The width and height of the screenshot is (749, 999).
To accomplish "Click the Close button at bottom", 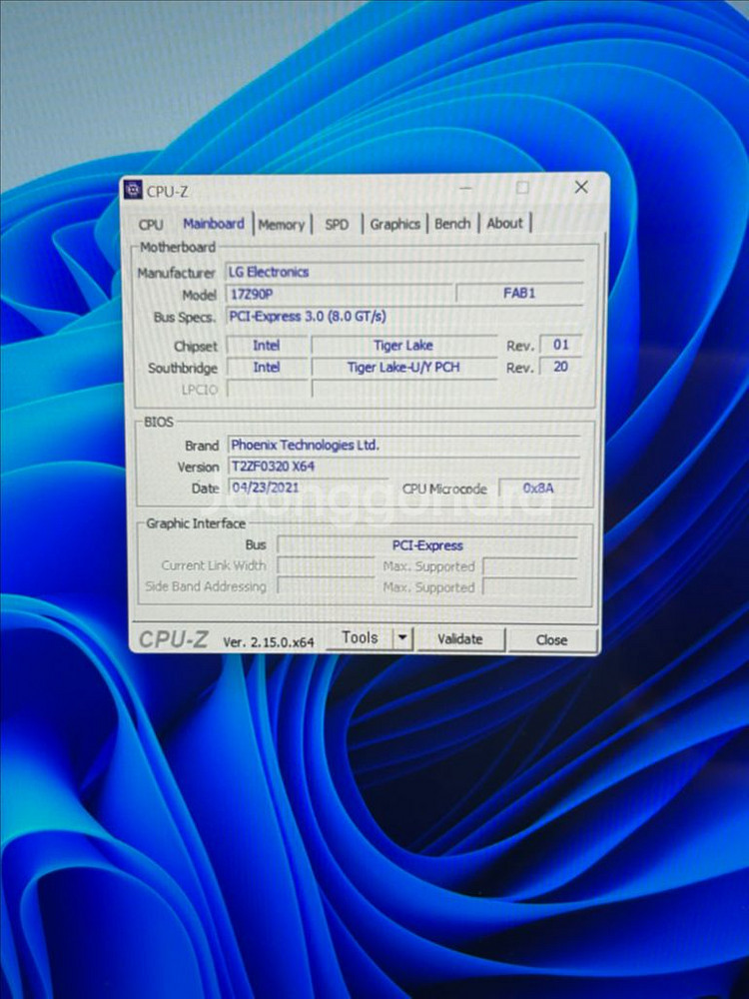I will tap(551, 639).
